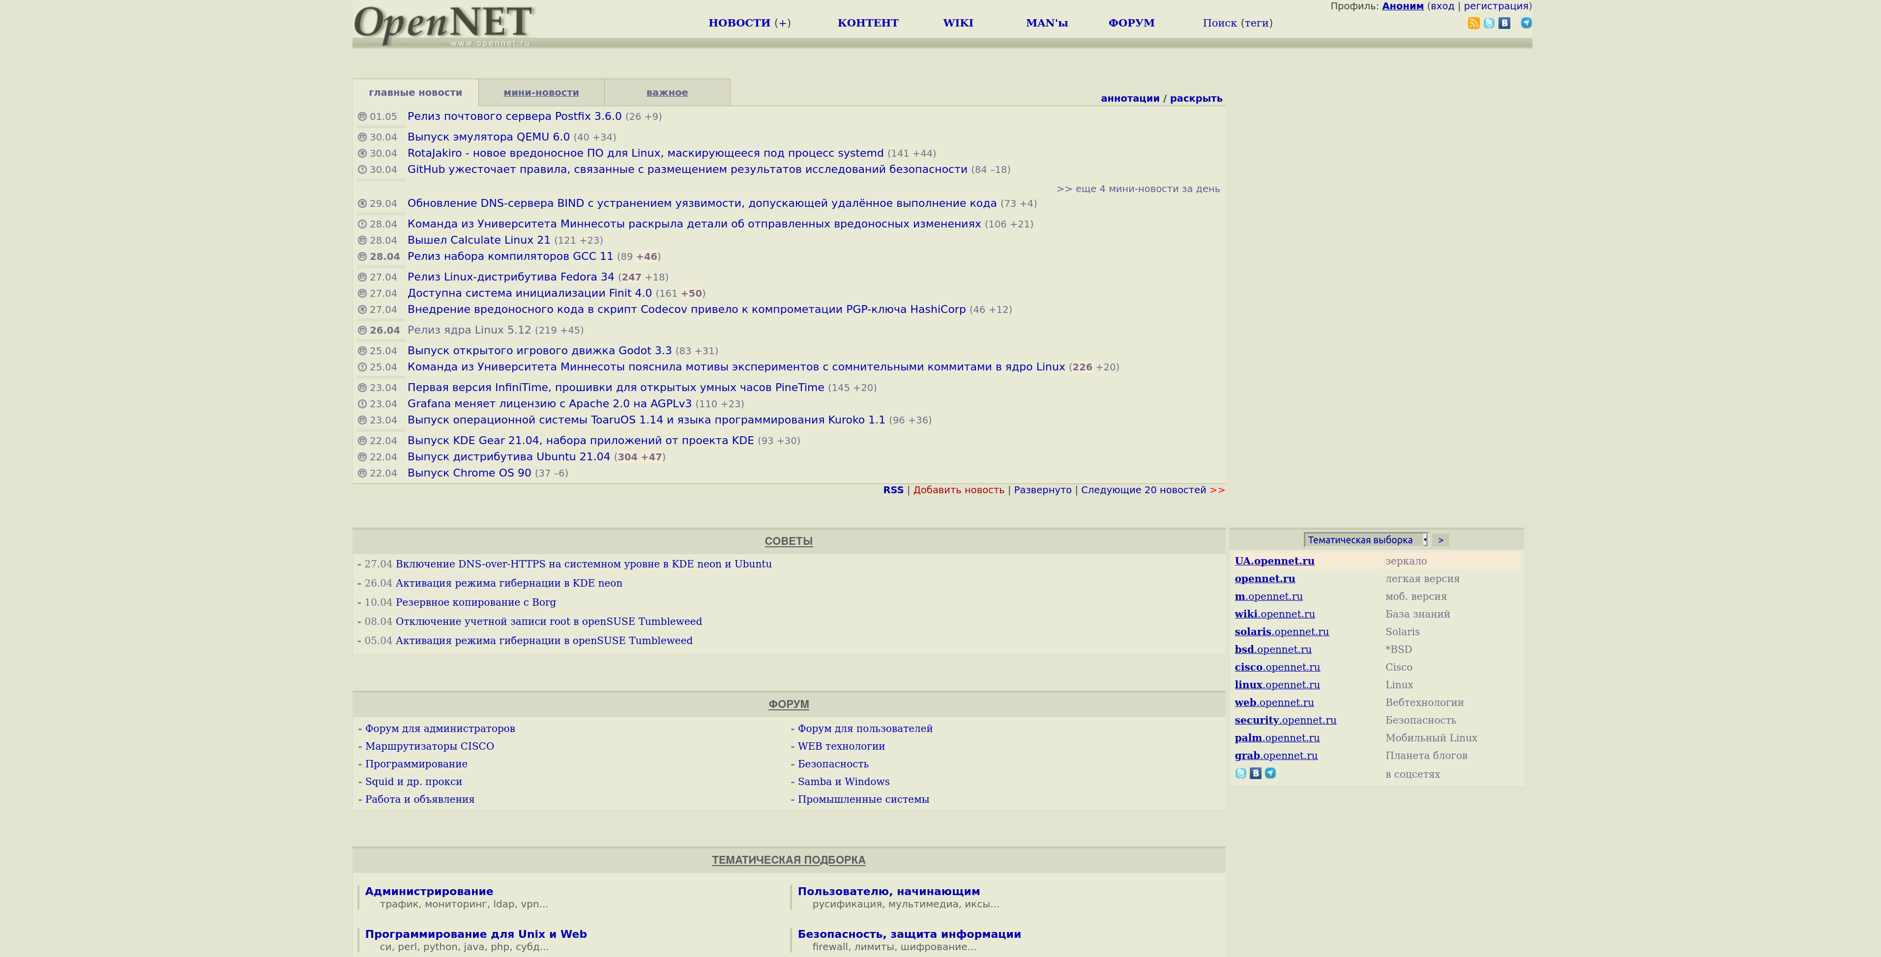This screenshot has width=1881, height=957.
Task: Click the icon before the QEMU 6.0 news
Action: pyautogui.click(x=362, y=137)
